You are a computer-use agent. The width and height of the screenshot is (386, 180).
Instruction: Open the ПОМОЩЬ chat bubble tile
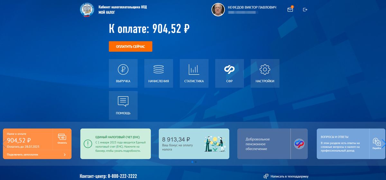tap(123, 105)
